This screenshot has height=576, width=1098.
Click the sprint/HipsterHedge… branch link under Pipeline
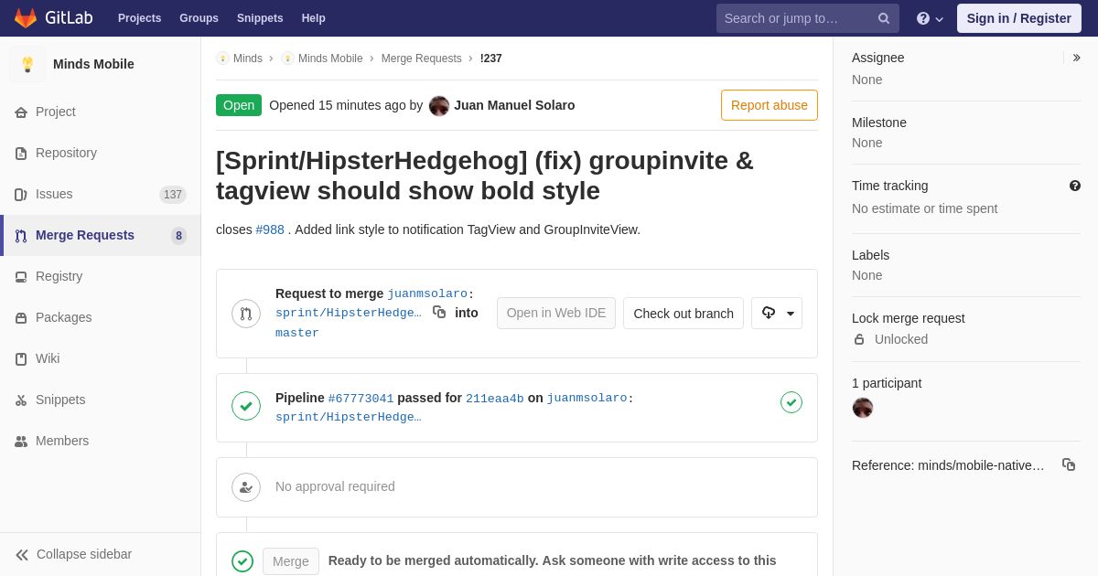349,418
